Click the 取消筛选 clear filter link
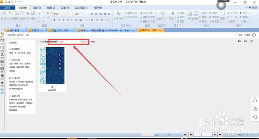 pyautogui.click(x=92, y=42)
